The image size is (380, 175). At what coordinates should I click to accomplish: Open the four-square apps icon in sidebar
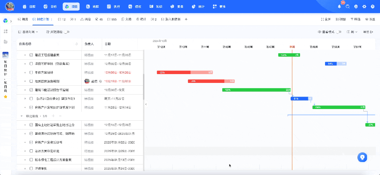(6, 31)
